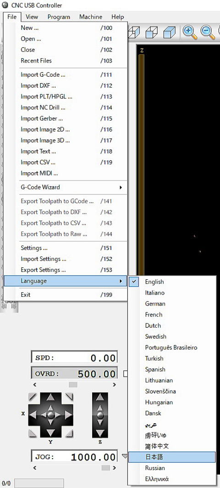Click the center ball of Z jog pad

[x=100, y=415]
